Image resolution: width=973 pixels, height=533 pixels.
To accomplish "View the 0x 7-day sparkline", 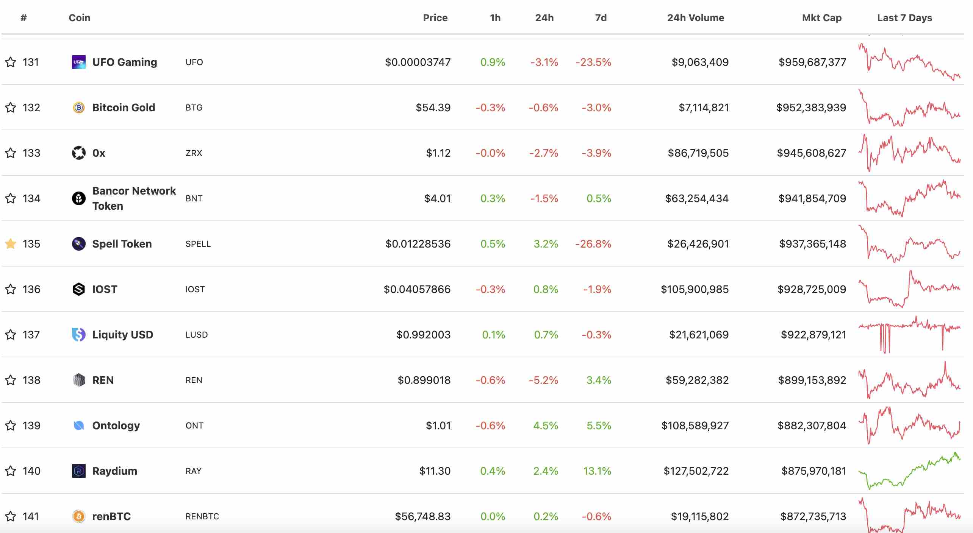I will (909, 153).
